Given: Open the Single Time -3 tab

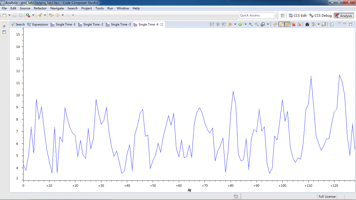Looking at the screenshot, I should (118, 24).
